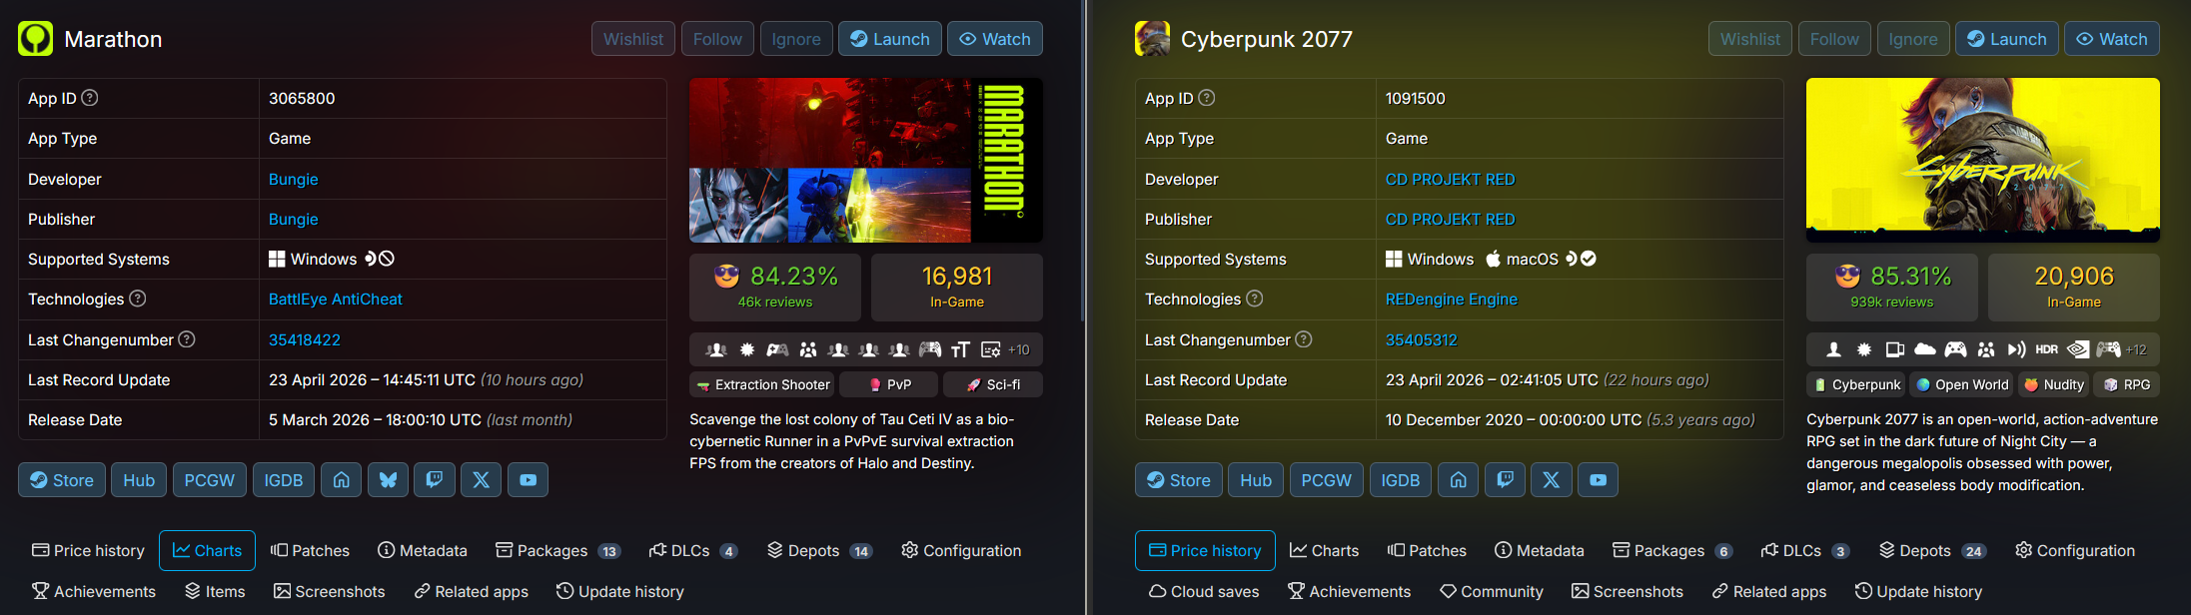Image resolution: width=2191 pixels, height=615 pixels.
Task: Expand Cyberpunk 2077's +12 more feature icons
Action: pyautogui.click(x=2136, y=349)
